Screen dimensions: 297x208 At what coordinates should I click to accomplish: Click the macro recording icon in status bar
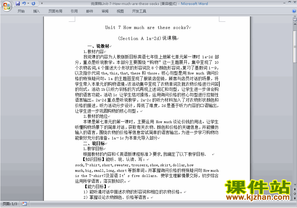pyautogui.click(x=24, y=204)
